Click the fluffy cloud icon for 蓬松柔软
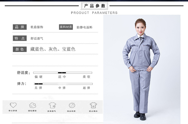Screen dimensions: 188x124 click(x=33, y=105)
